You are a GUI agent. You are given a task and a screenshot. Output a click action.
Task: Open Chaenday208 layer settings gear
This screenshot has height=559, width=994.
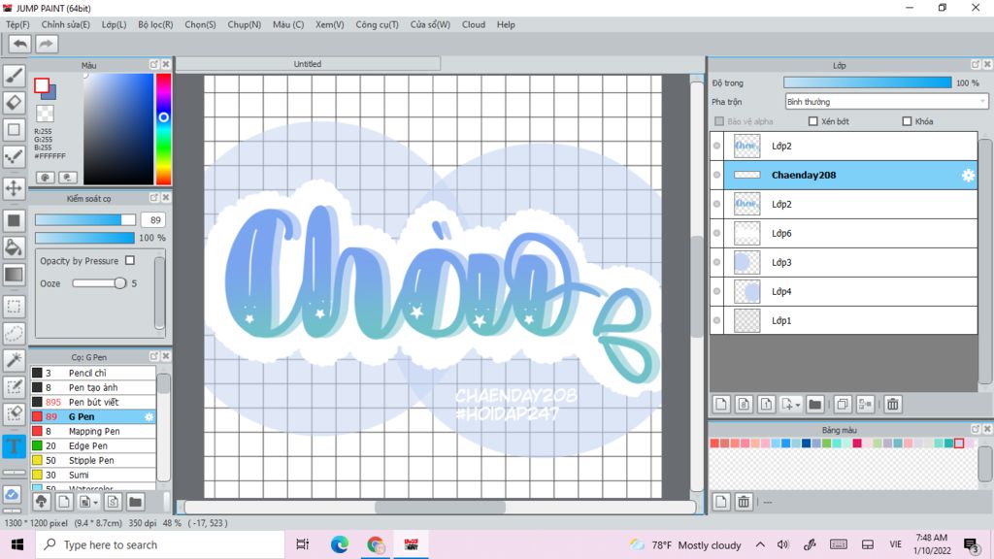[x=968, y=176]
